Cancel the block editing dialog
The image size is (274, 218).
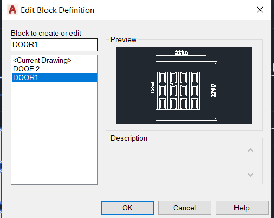point(185,208)
